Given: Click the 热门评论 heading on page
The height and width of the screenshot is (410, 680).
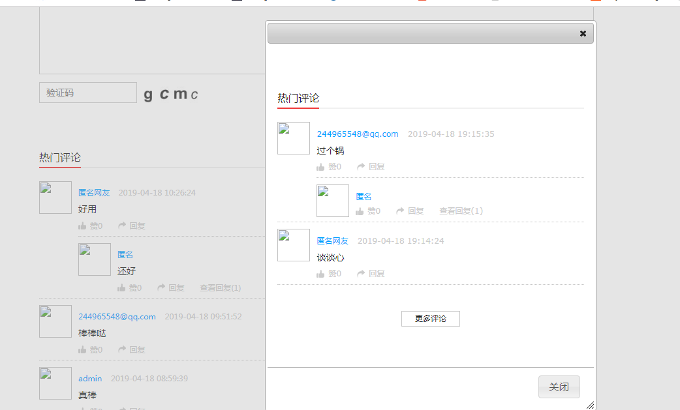Looking at the screenshot, I should click(x=60, y=158).
